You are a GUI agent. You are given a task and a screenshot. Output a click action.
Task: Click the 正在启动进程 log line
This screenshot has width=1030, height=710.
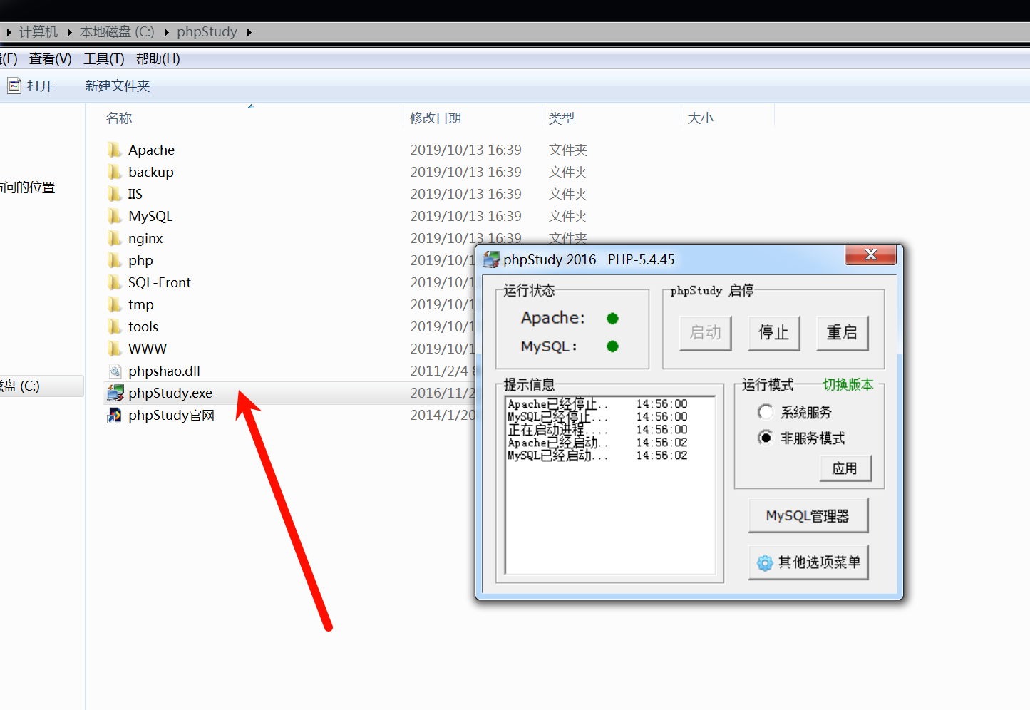click(x=597, y=430)
